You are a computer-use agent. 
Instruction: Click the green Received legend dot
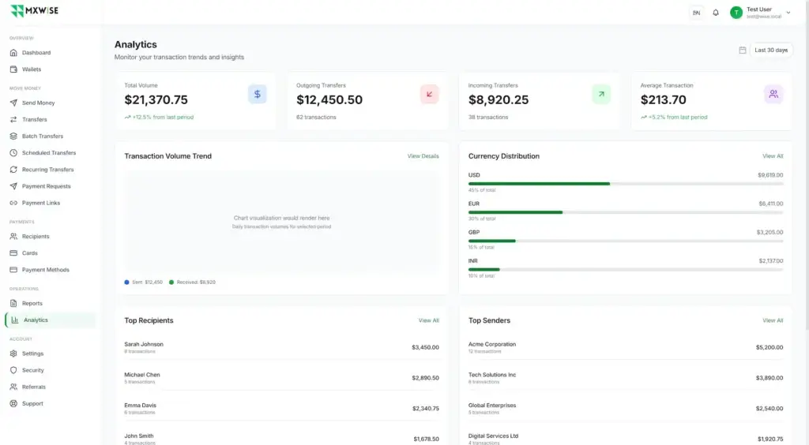(x=171, y=282)
